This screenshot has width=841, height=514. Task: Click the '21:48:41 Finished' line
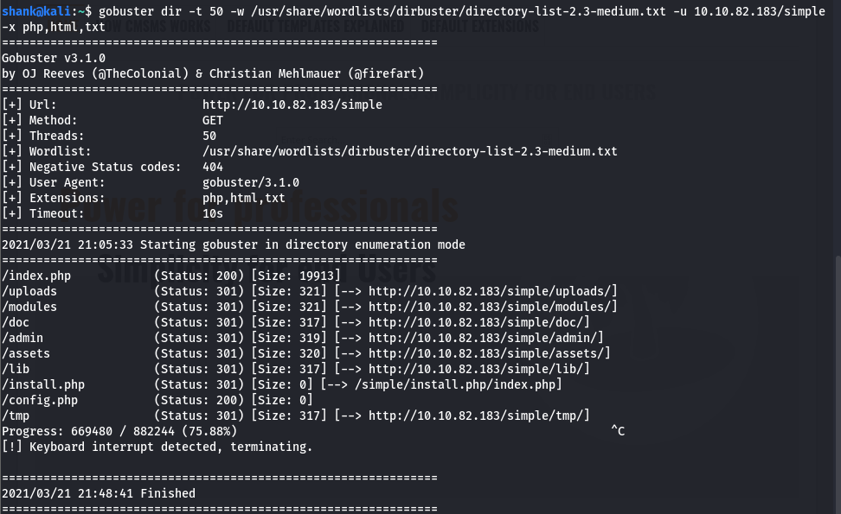click(x=99, y=493)
